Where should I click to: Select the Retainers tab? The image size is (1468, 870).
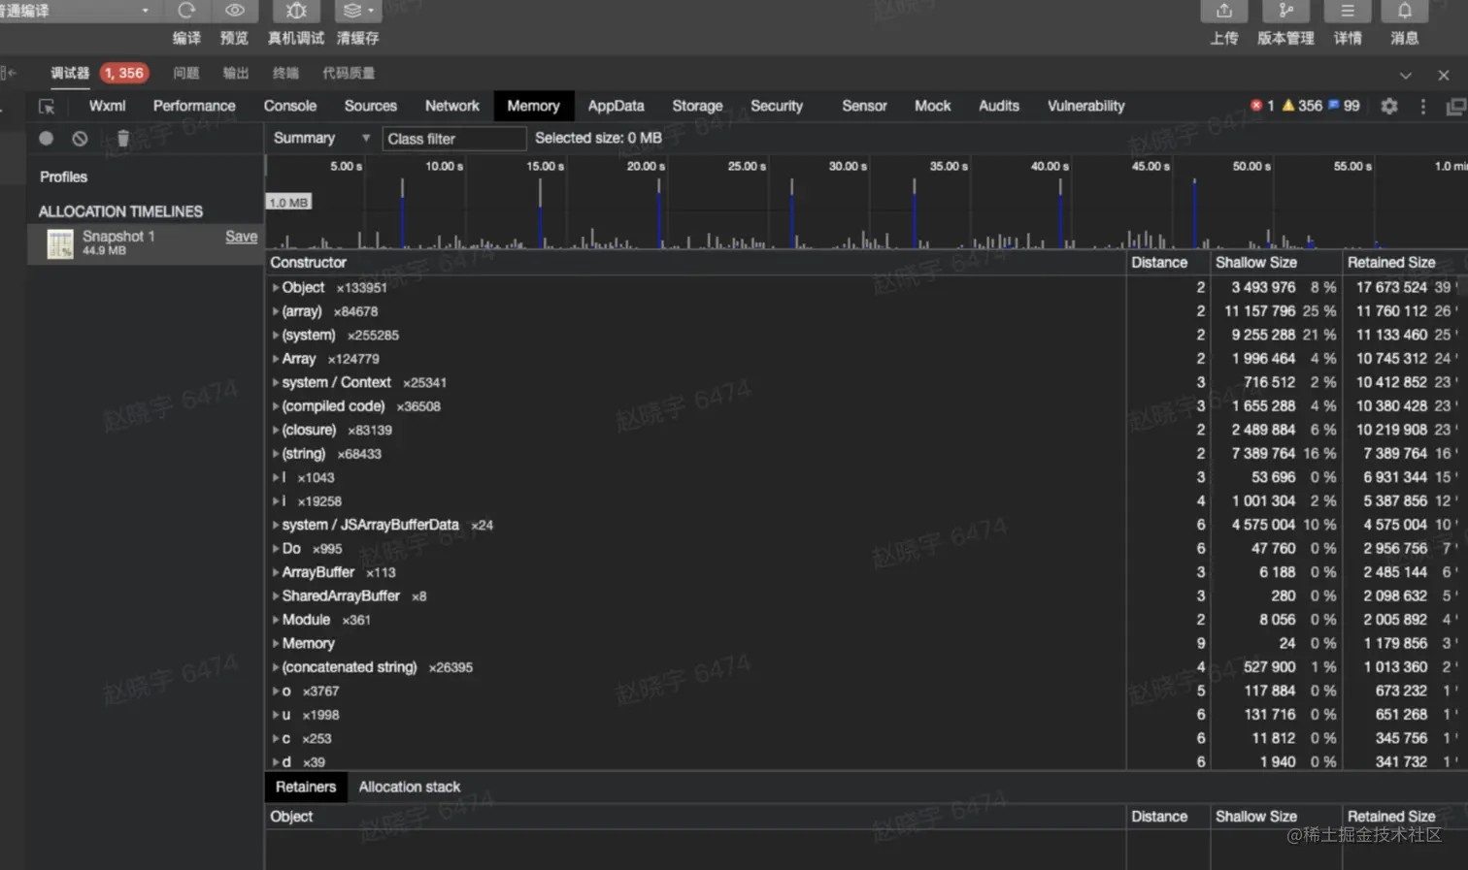306,788
